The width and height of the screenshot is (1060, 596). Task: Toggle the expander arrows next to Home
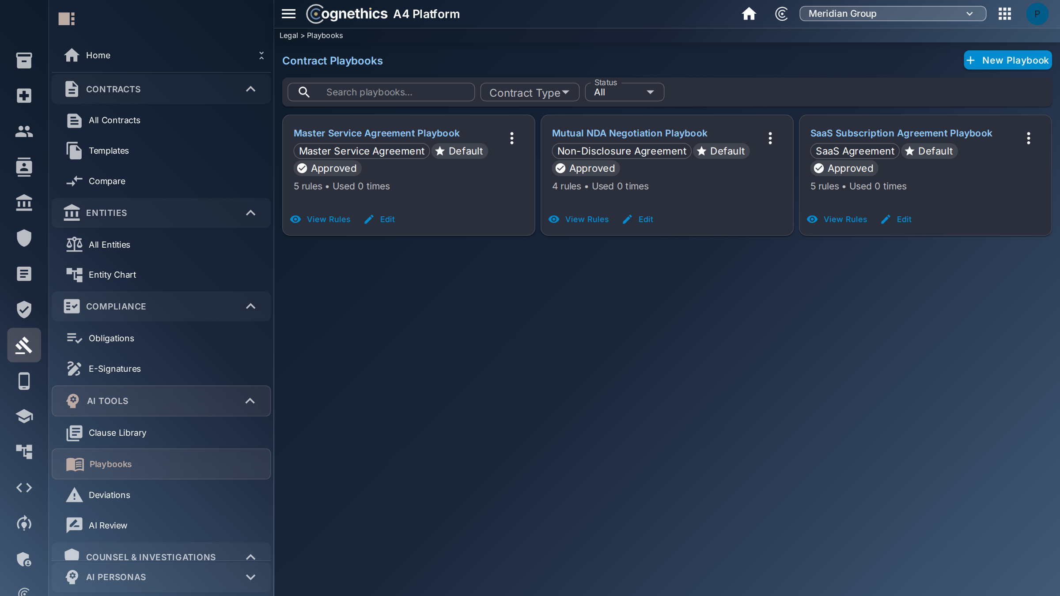(x=261, y=55)
